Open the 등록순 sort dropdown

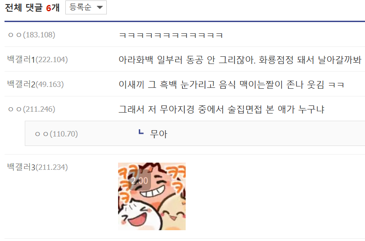pos(86,8)
